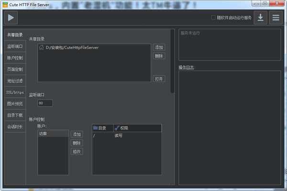The height and width of the screenshot is (191, 287).
Task: Click the folder icon in the 目录 column header
Action: 95,128
